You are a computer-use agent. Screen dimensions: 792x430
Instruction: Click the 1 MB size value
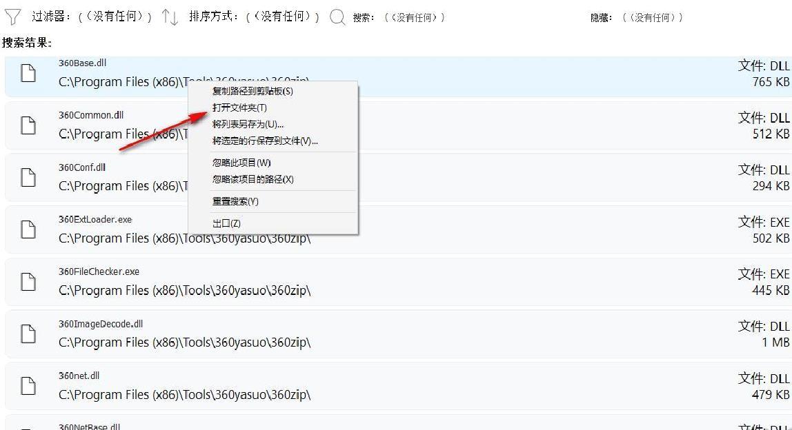coord(776,342)
